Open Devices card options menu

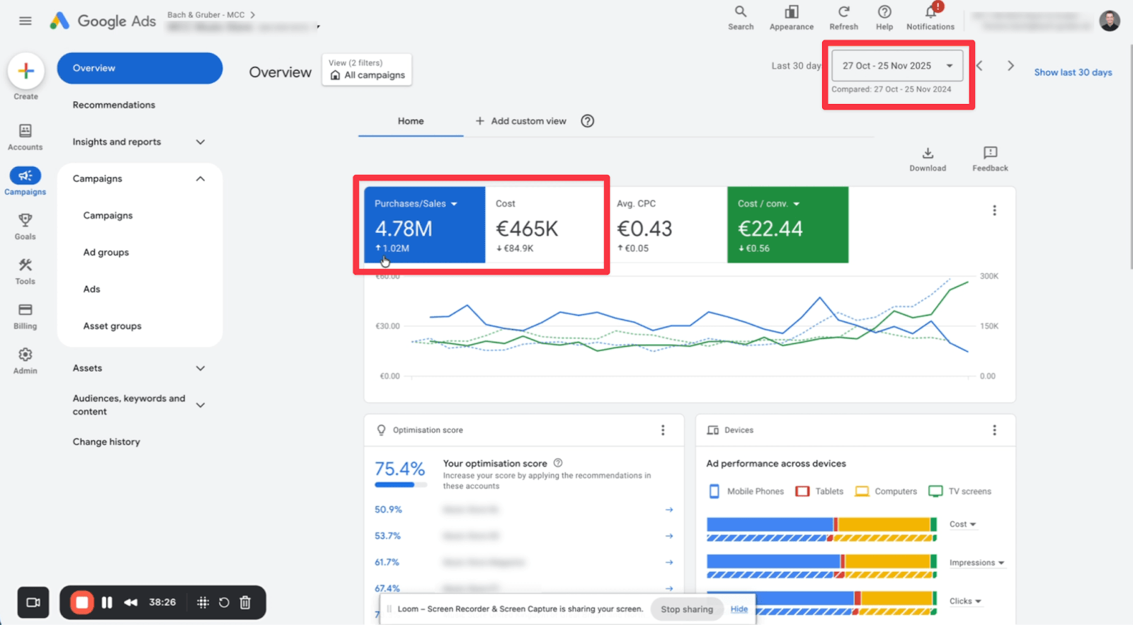[x=994, y=430]
